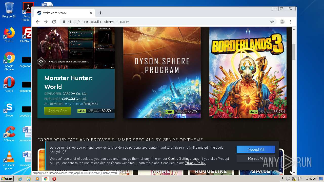Open the ROGUELIKE genre tile

point(211,172)
